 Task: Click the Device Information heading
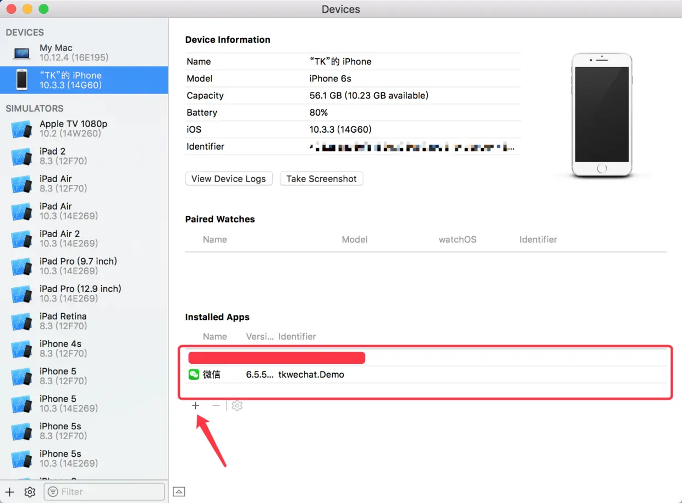[228, 40]
